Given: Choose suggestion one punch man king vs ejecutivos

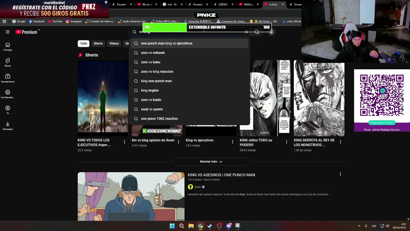Looking at the screenshot, I should click(x=189, y=43).
